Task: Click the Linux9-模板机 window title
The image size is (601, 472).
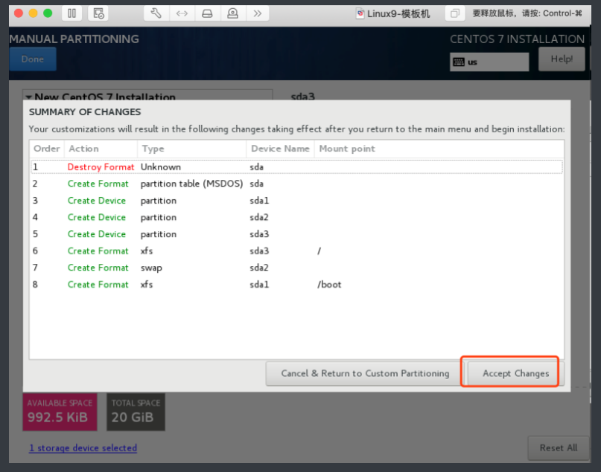Action: 398,14
